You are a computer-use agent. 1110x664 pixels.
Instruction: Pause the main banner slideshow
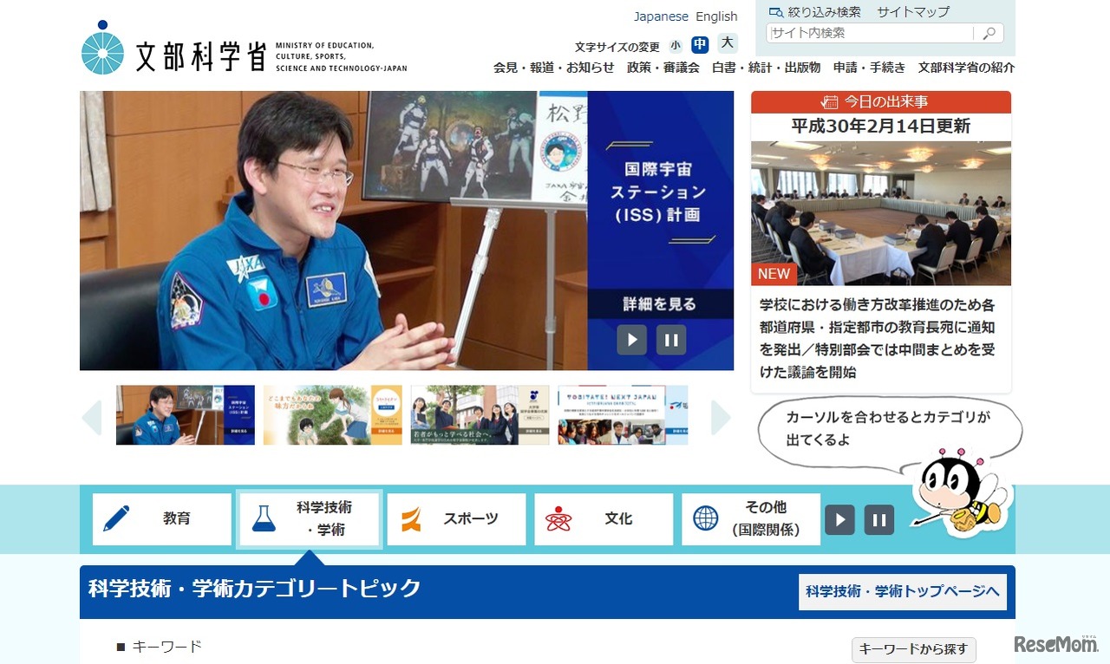pyautogui.click(x=670, y=340)
